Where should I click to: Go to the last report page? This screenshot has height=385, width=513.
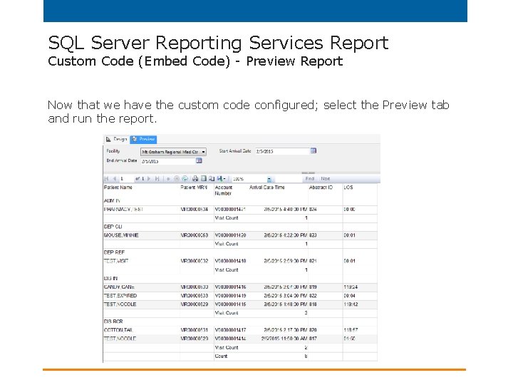point(157,179)
